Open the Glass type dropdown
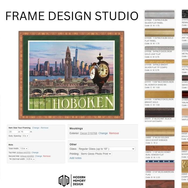 [106, 149]
